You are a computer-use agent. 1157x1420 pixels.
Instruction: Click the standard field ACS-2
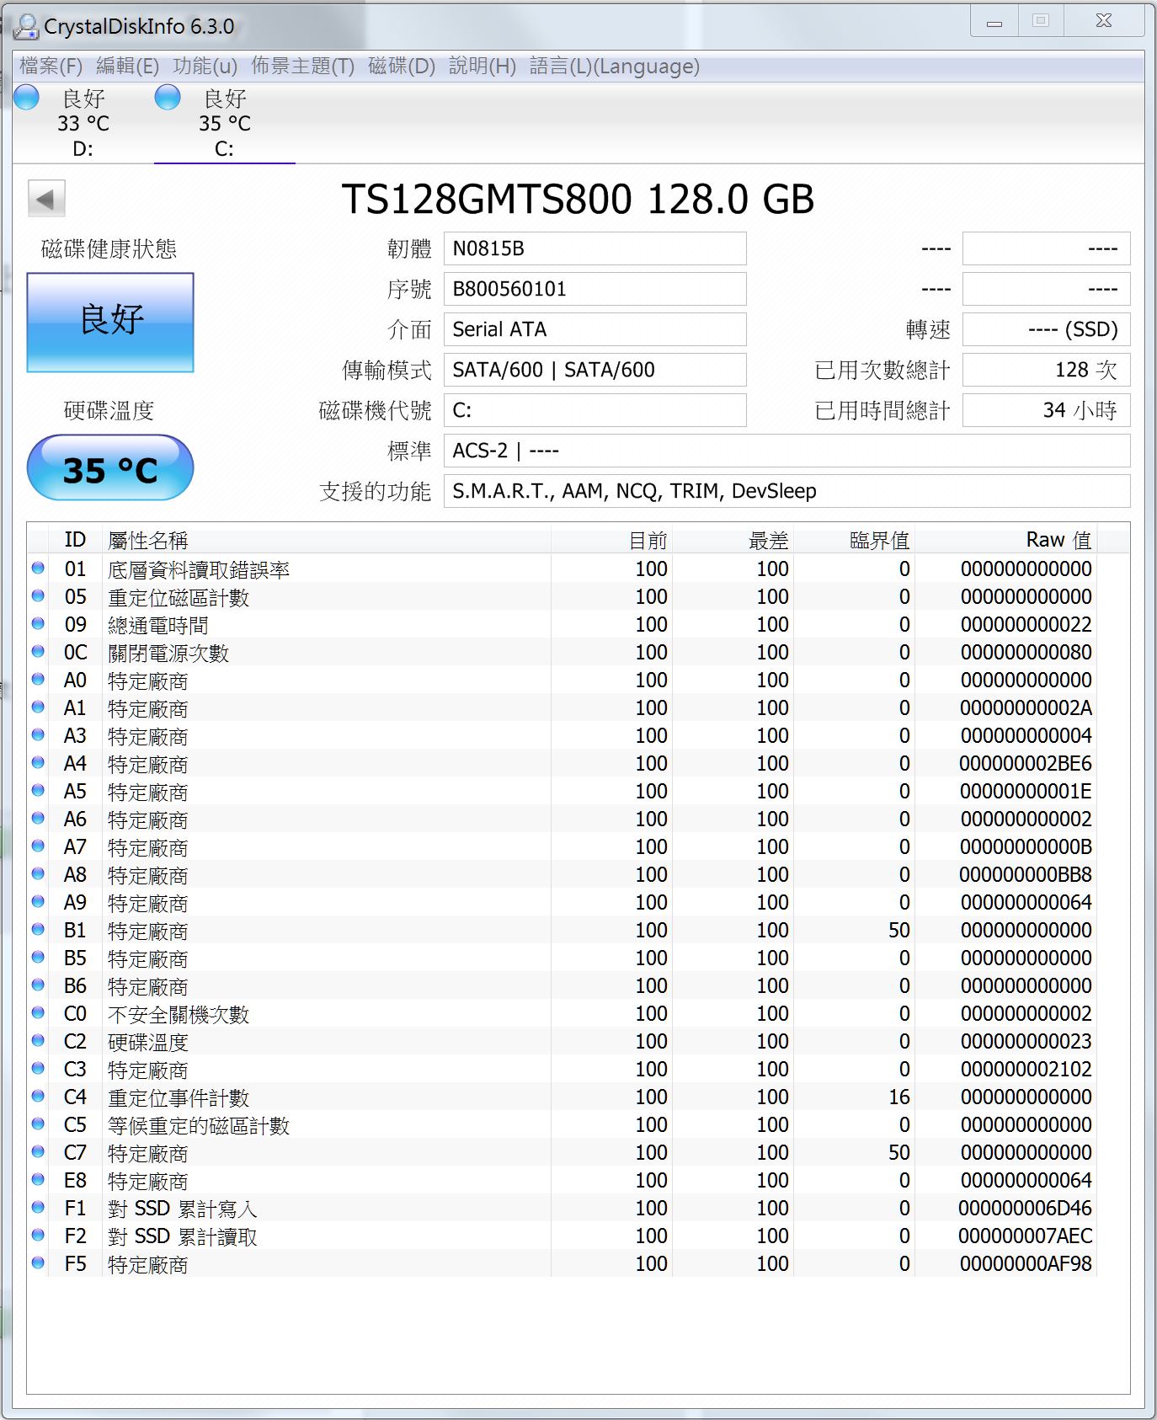click(786, 451)
